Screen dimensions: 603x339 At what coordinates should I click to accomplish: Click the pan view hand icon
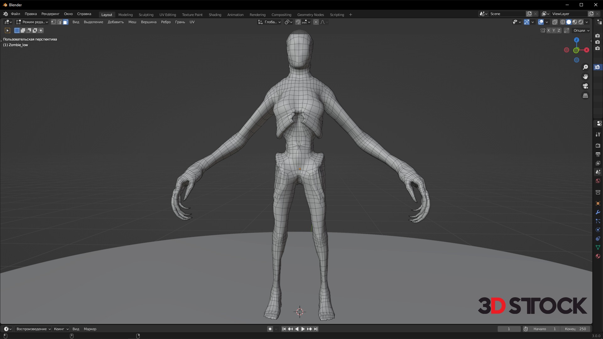click(x=585, y=77)
